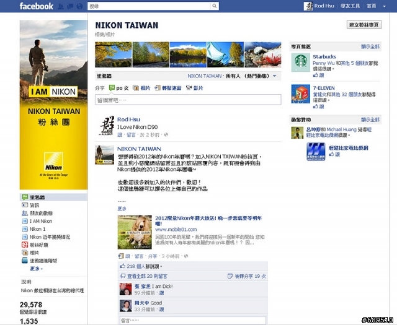The height and width of the screenshot is (325, 397).
Task: Choose the 相片 share option
Action: [x=142, y=88]
